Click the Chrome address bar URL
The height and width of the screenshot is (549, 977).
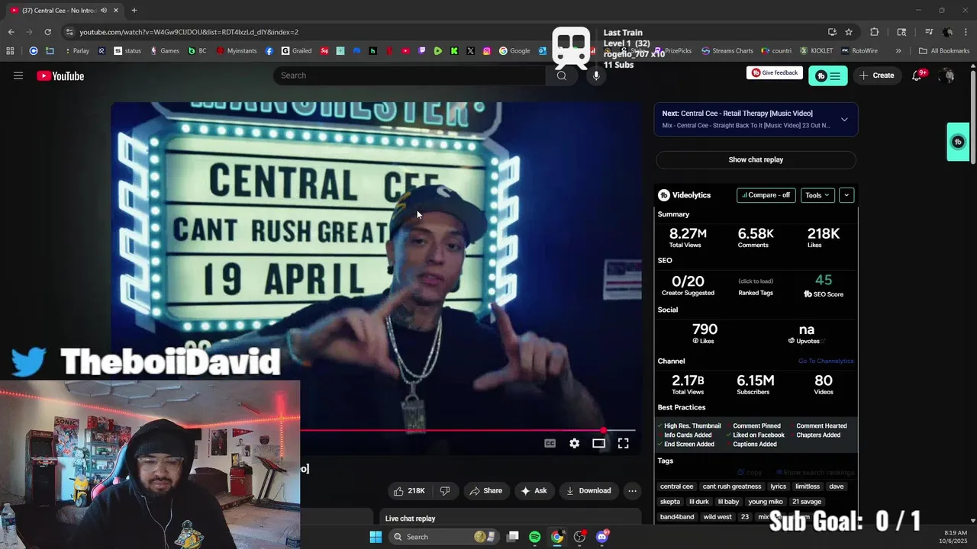(x=189, y=32)
